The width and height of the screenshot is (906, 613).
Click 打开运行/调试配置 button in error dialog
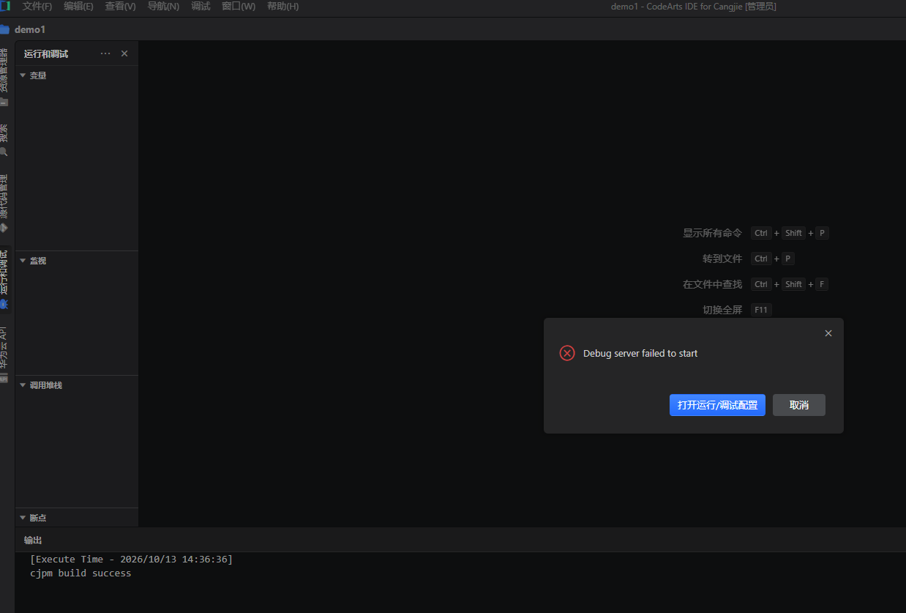[x=717, y=405]
